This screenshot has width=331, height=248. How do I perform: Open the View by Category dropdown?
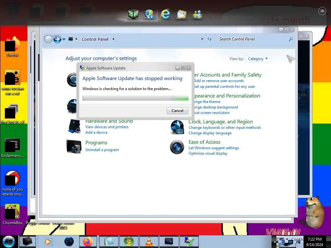tap(258, 59)
